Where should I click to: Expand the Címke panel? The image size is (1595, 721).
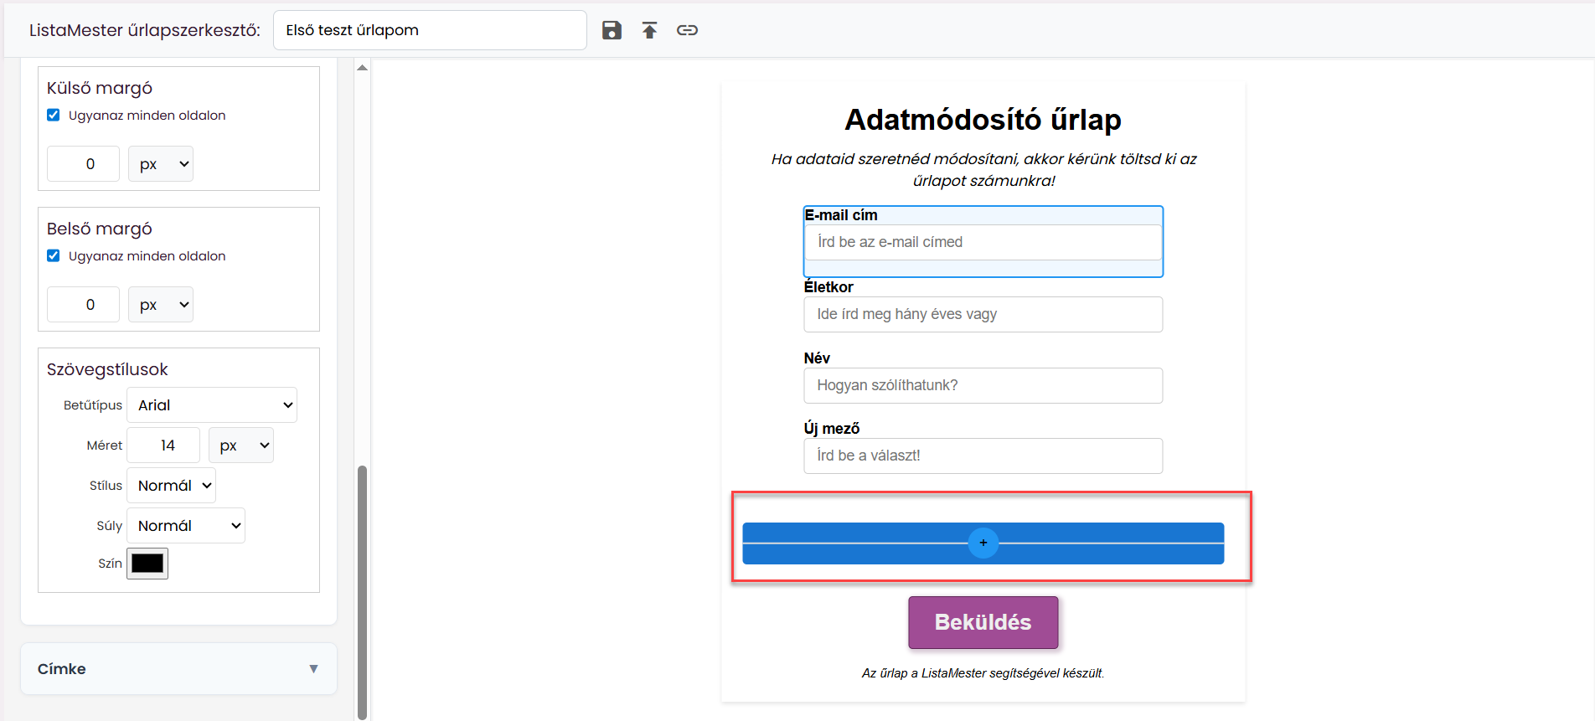(x=178, y=668)
